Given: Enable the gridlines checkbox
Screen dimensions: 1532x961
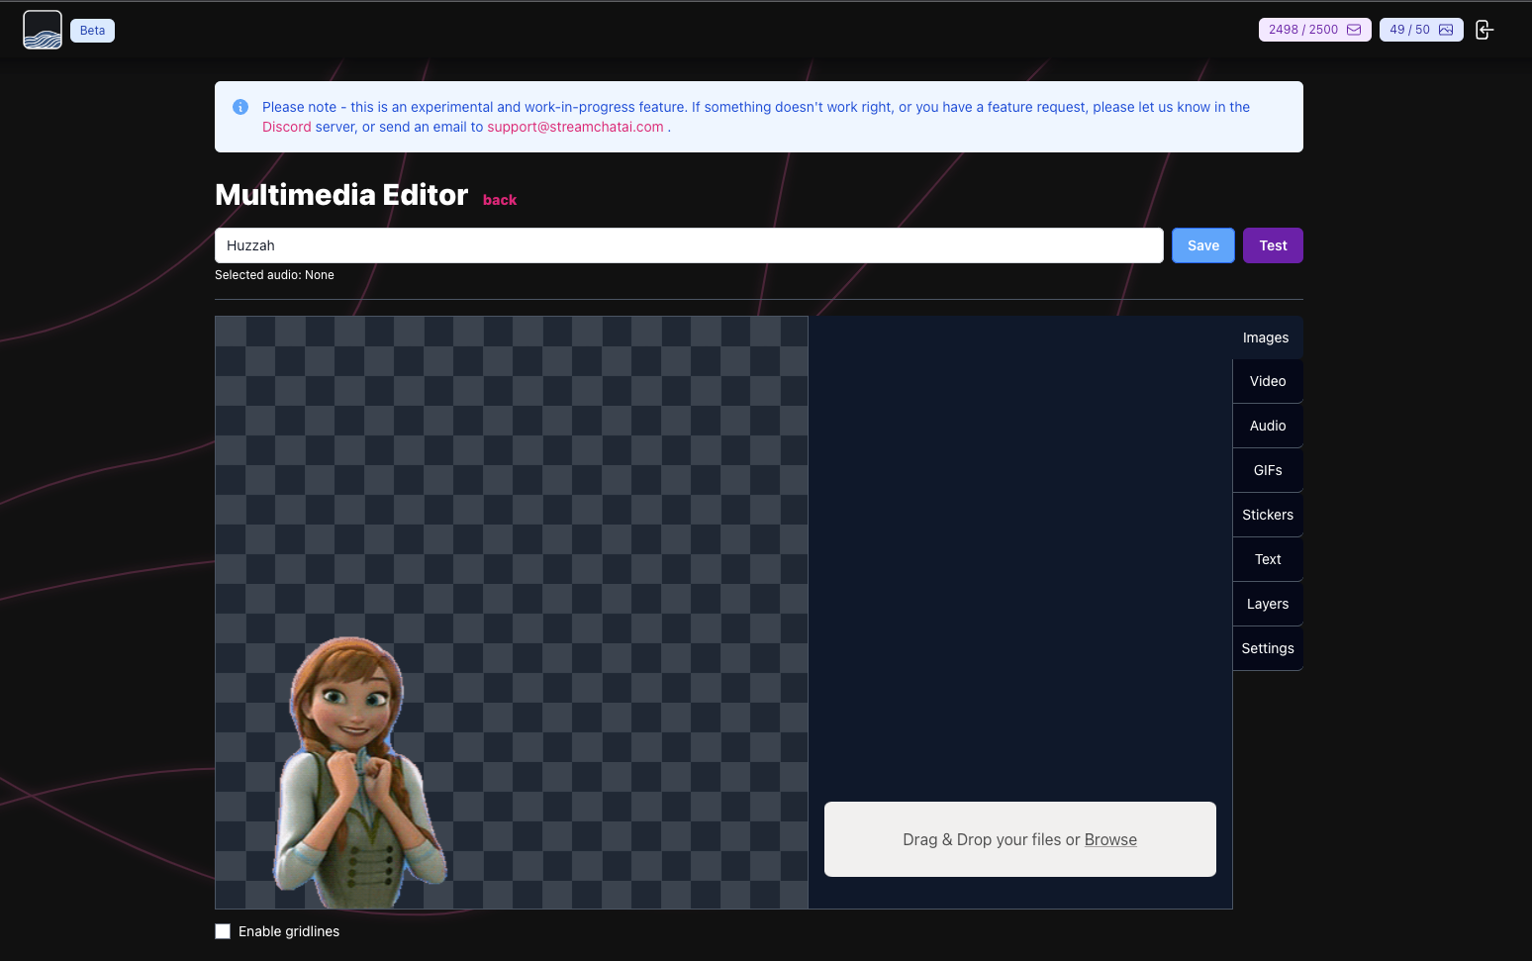Looking at the screenshot, I should (x=223, y=931).
